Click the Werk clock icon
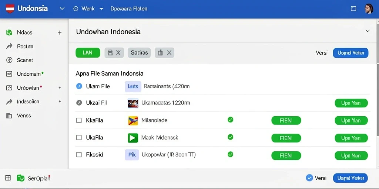 pos(76,9)
